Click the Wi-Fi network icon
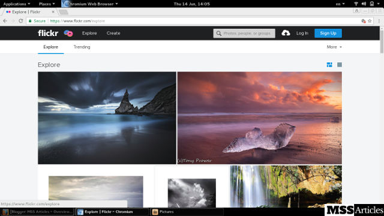Viewport: 384px width, 216px height. click(x=356, y=4)
